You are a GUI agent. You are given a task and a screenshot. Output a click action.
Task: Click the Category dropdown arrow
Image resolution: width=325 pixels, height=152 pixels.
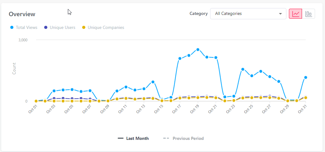click(280, 14)
